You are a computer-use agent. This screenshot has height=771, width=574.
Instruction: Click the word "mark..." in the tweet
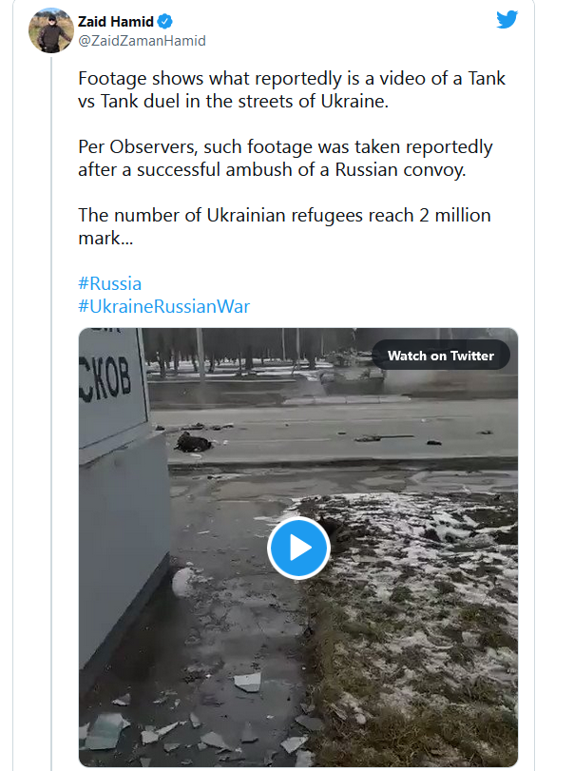click(x=106, y=239)
